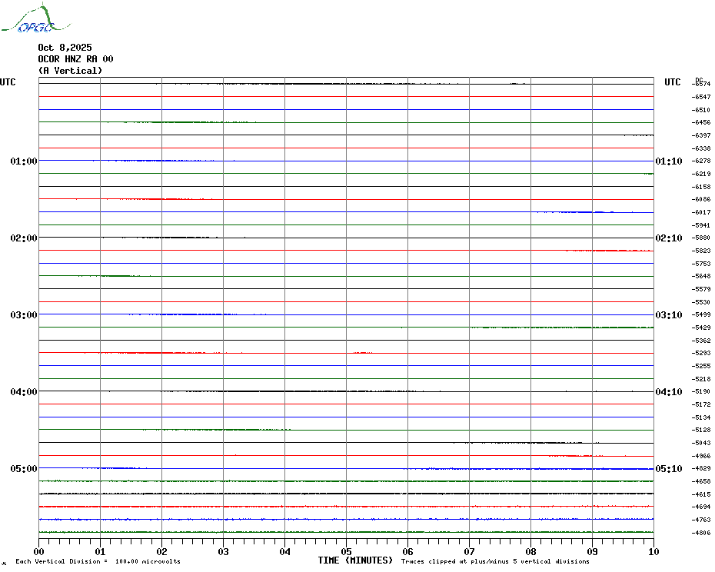Click the -6547 DC offset value

[701, 97]
